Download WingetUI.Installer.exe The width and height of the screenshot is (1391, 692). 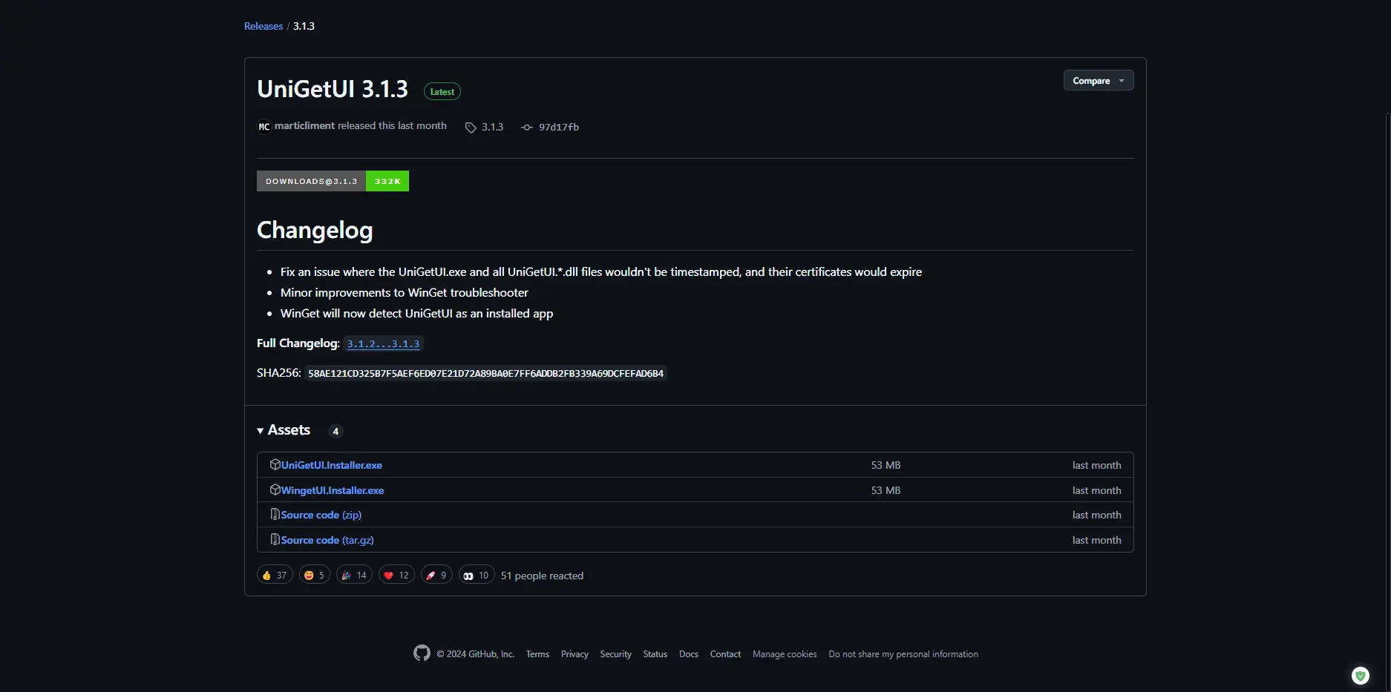[333, 490]
